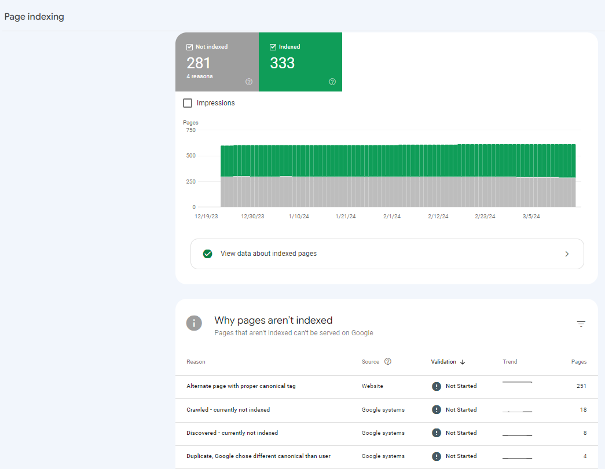Expand View data about indexed pages chevron
This screenshot has width=605, height=469.
tap(567, 254)
